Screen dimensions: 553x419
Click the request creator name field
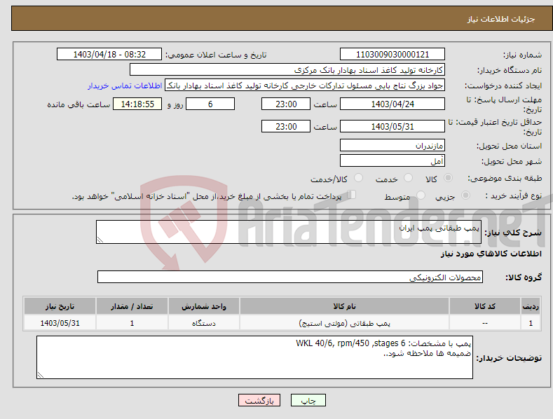point(305,85)
